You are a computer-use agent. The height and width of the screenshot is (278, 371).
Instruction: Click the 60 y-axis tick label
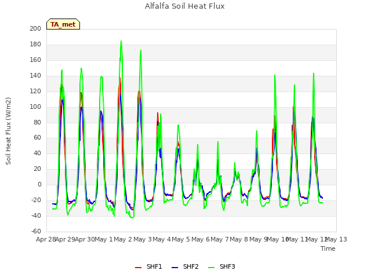pos(37,138)
